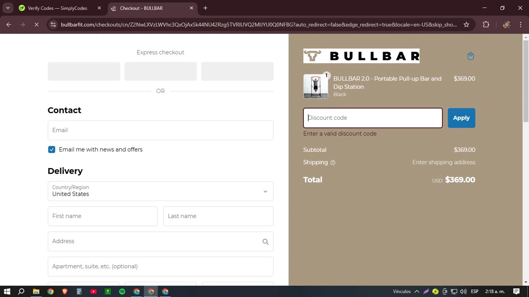Image resolution: width=529 pixels, height=297 pixels.
Task: Open the clock showing 2:18 a. m.
Action: coord(495,291)
